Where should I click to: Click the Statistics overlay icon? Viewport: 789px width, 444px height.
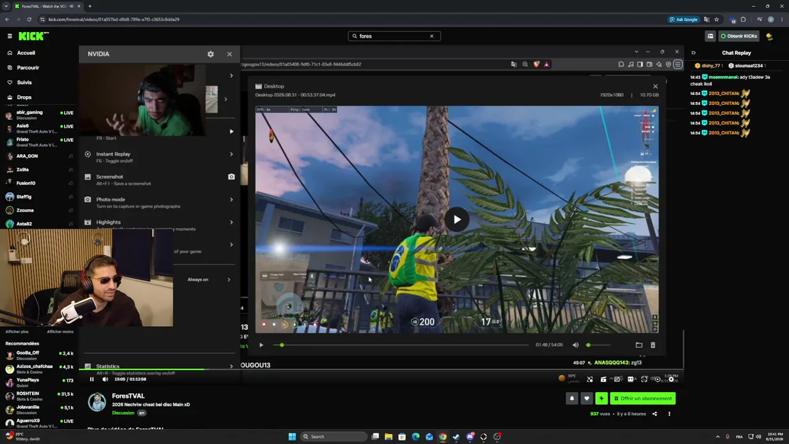click(88, 366)
